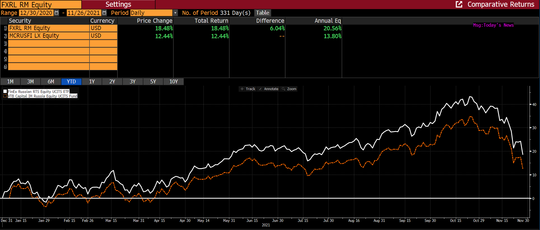Click the Comparative Returns title text
This screenshot has height=230, width=540.
coord(501,4)
